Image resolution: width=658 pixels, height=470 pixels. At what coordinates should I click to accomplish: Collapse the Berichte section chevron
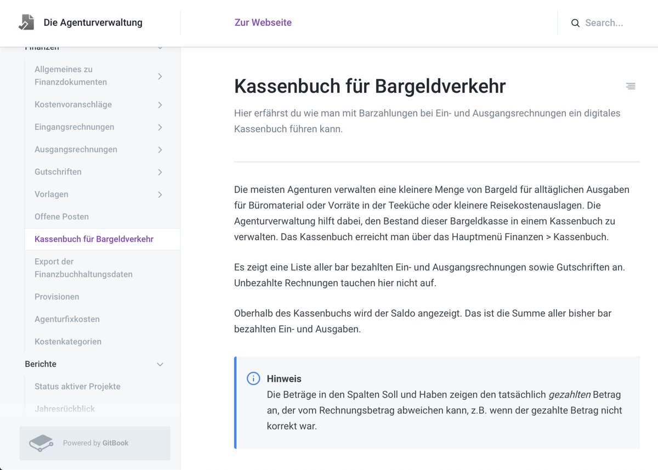click(x=160, y=364)
